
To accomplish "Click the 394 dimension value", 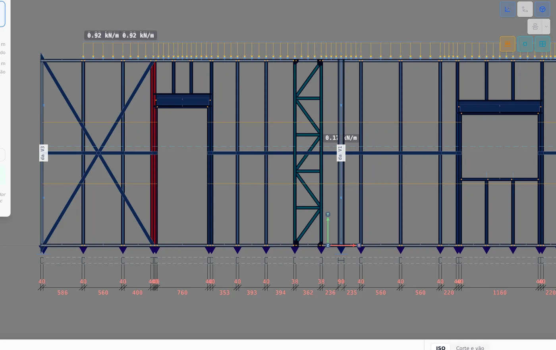I will [x=280, y=293].
